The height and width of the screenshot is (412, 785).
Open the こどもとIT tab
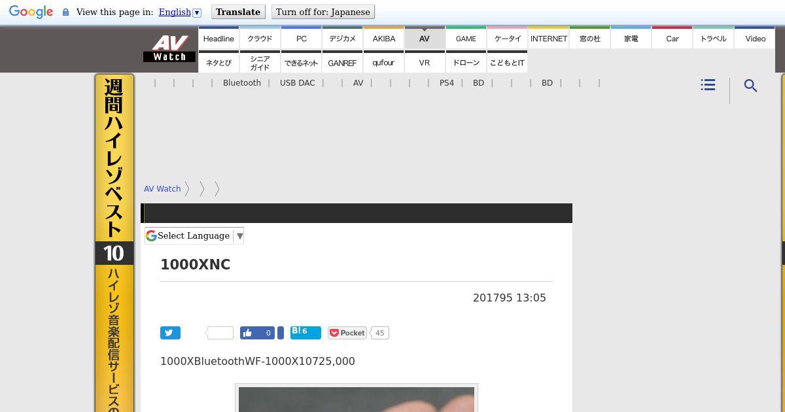coord(507,62)
